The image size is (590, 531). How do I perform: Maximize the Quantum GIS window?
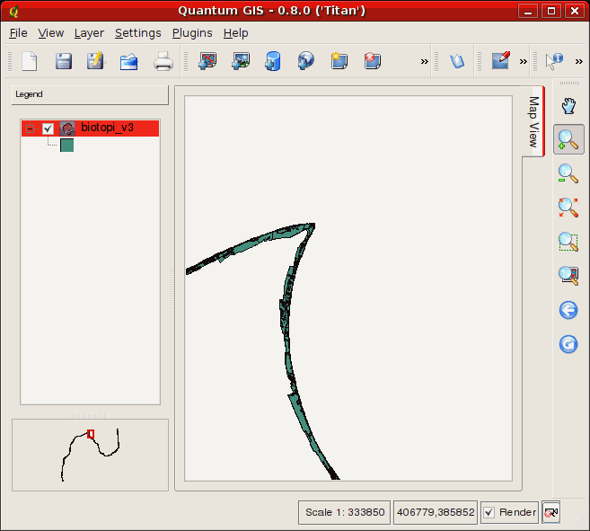coord(551,11)
